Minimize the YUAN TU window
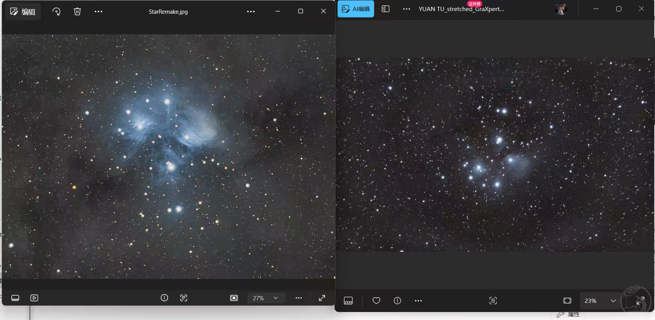 tap(596, 9)
